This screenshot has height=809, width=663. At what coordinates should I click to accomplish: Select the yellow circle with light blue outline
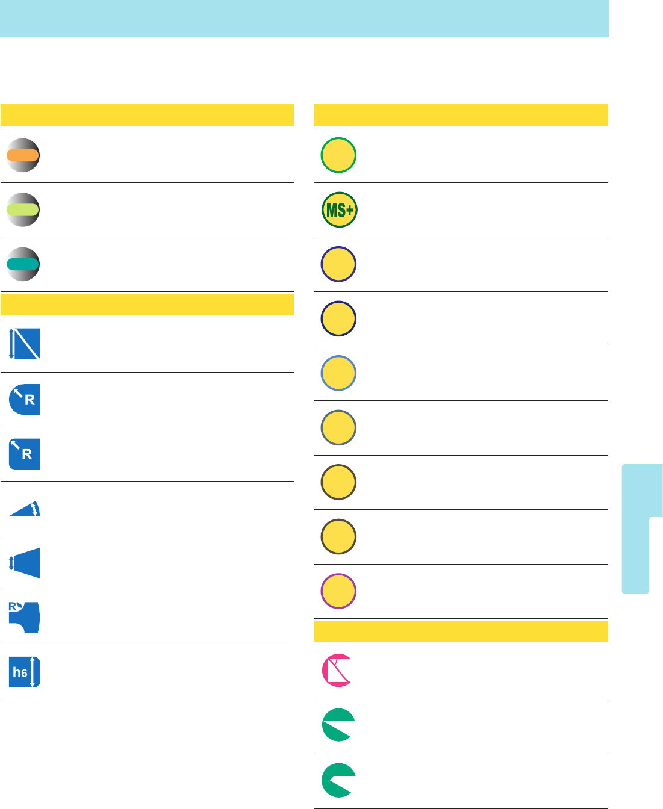338,373
